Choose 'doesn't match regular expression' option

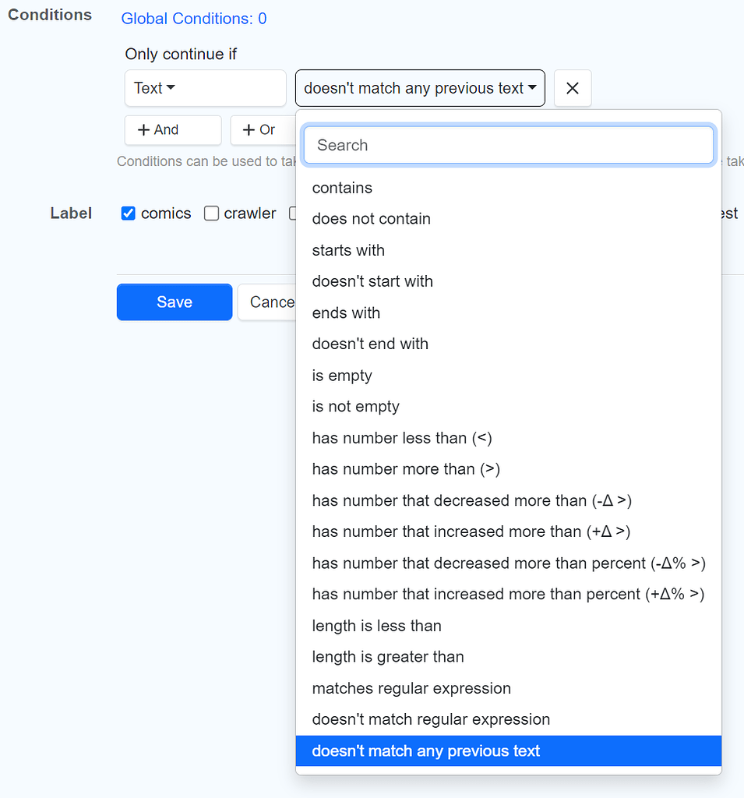(509, 719)
